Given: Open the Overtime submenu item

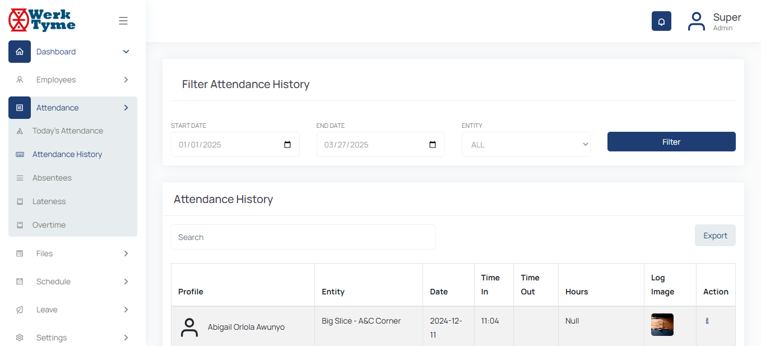Looking at the screenshot, I should coord(49,225).
